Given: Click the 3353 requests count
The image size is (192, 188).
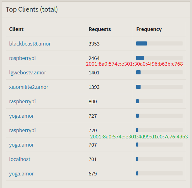Looking at the screenshot, I should [x=94, y=44].
